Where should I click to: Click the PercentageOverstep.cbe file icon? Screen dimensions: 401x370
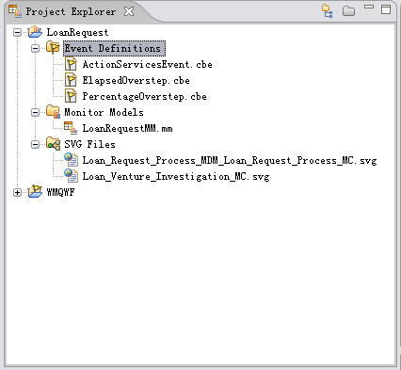71,96
